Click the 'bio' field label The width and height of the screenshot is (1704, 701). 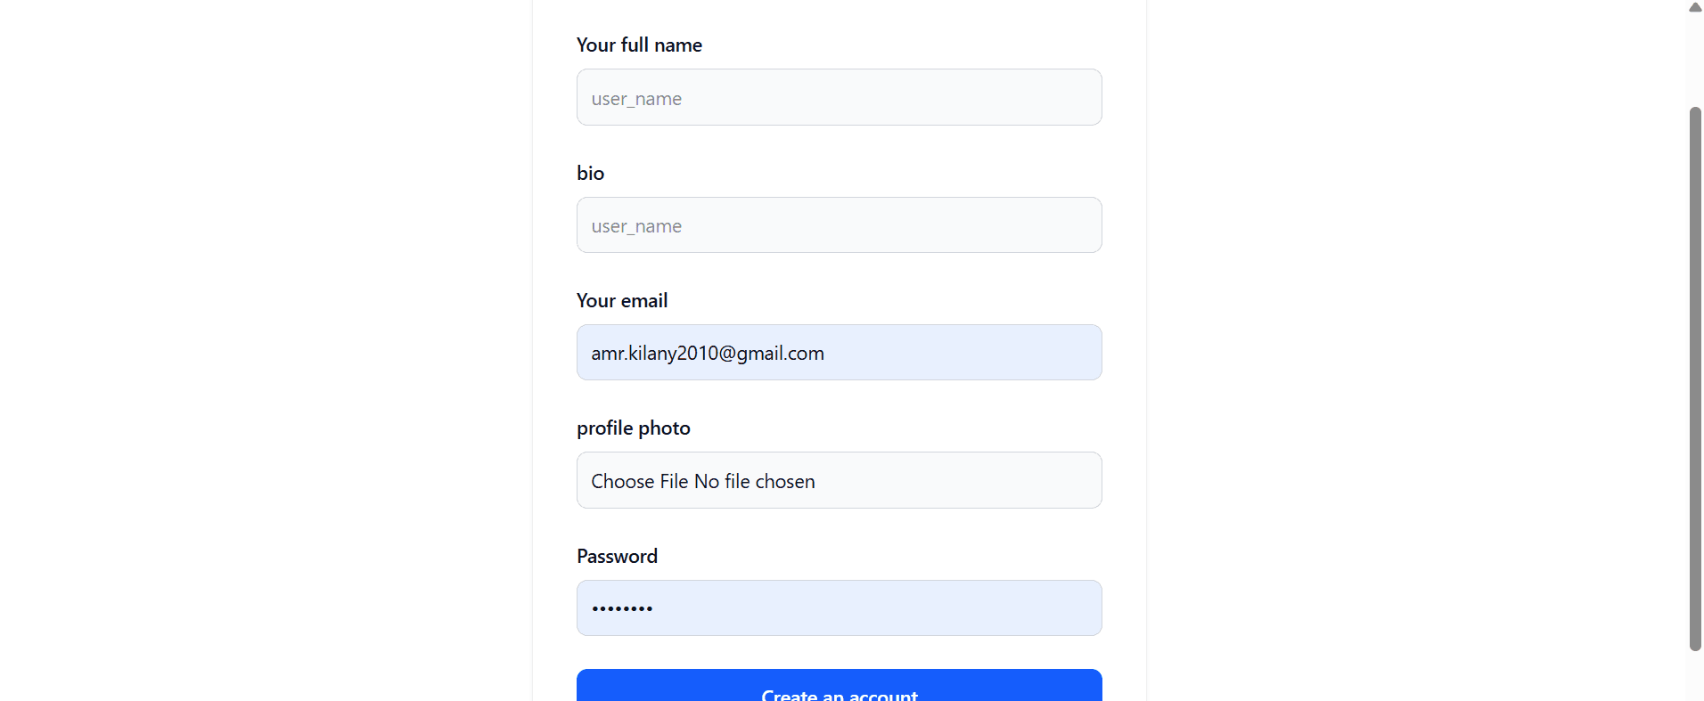click(590, 173)
